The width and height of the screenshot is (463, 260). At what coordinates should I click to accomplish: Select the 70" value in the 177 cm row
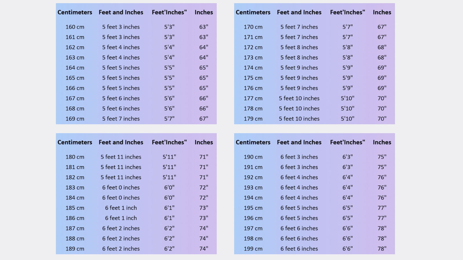click(382, 98)
